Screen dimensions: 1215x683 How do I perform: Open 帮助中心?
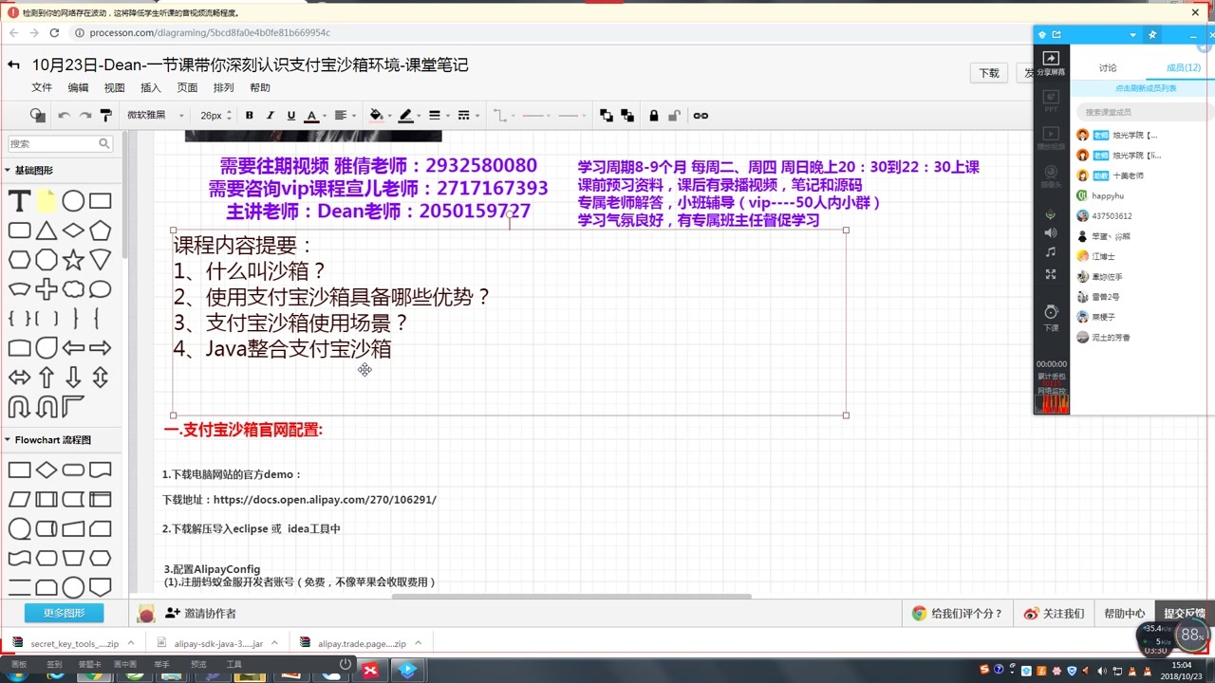pos(1125,614)
